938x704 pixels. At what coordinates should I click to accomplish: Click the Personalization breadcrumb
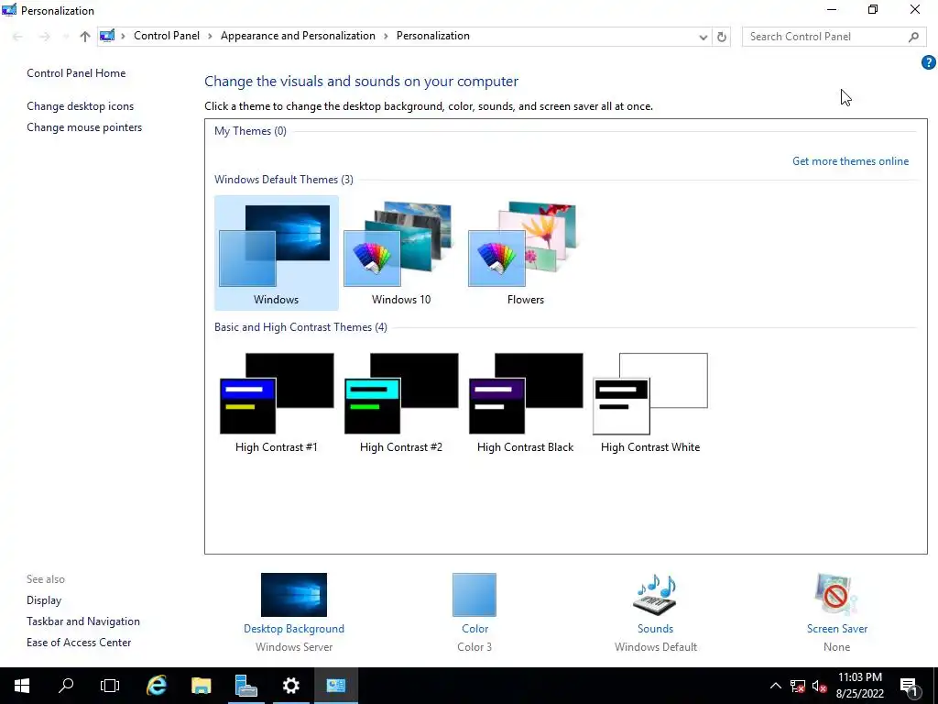pos(433,36)
